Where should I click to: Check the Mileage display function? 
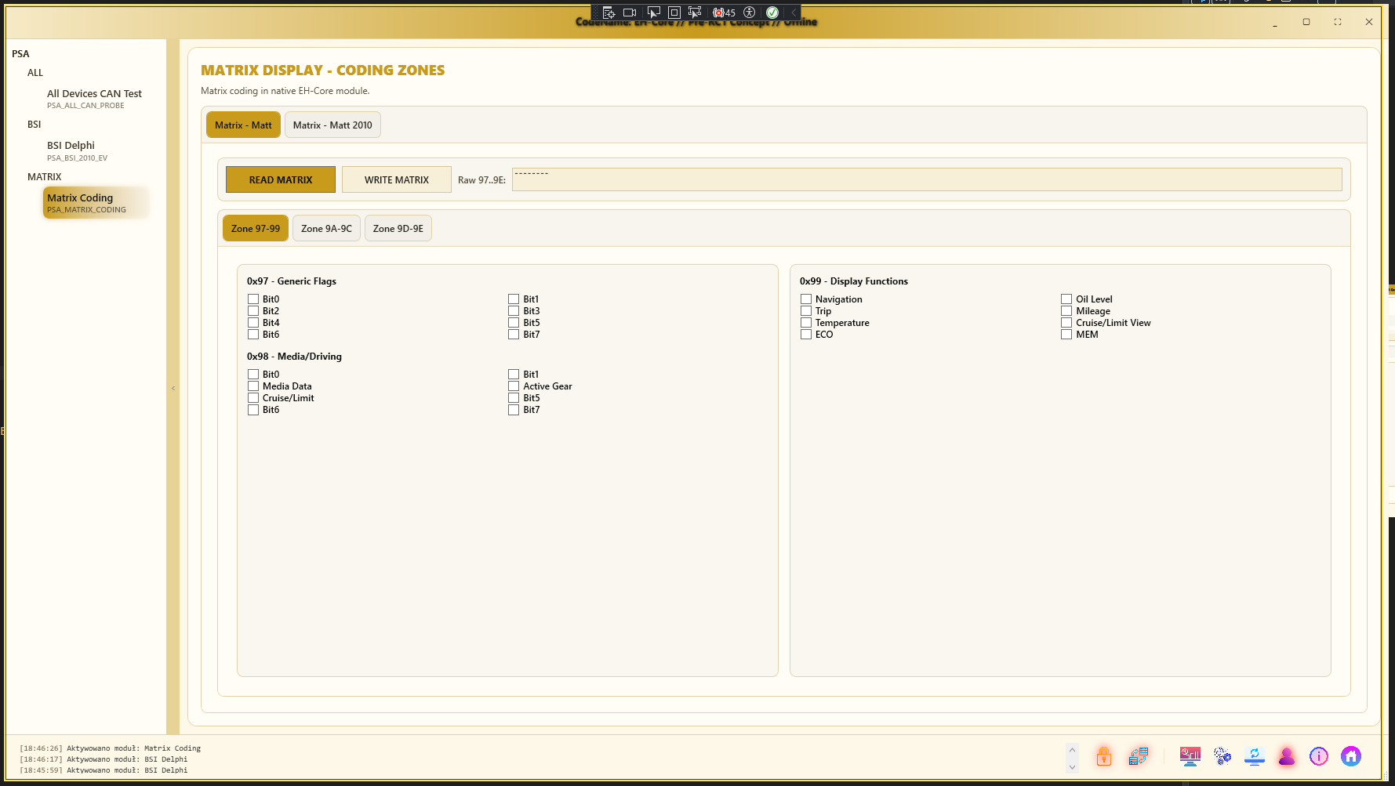[x=1066, y=311]
